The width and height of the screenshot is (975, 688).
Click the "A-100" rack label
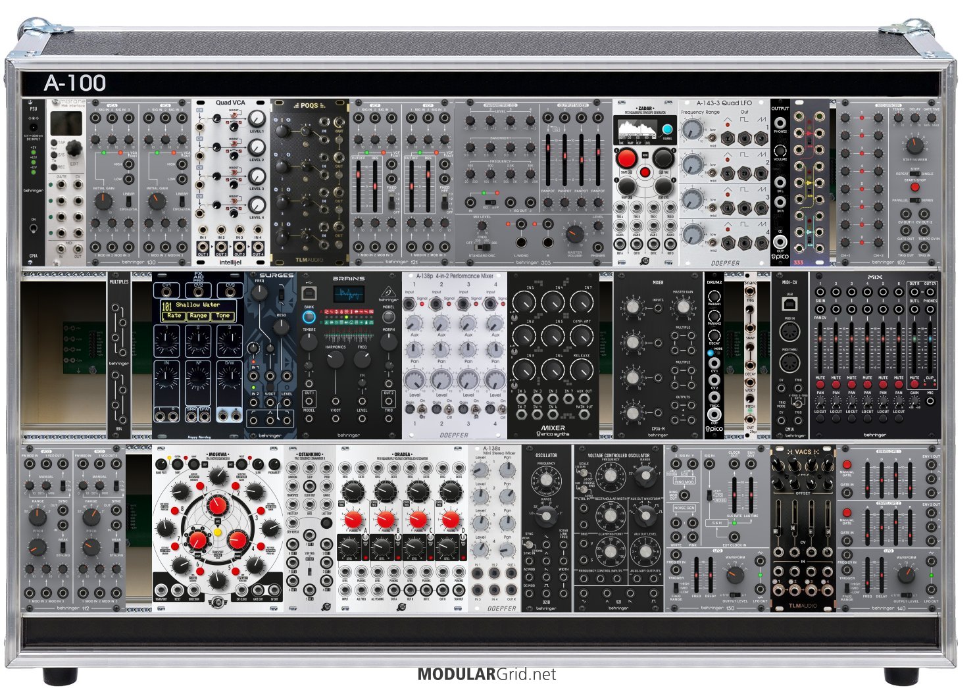[75, 83]
